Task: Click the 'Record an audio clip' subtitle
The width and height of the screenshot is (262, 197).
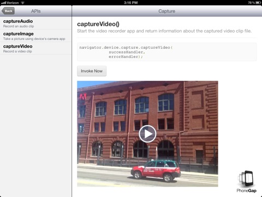Action: pos(19,26)
